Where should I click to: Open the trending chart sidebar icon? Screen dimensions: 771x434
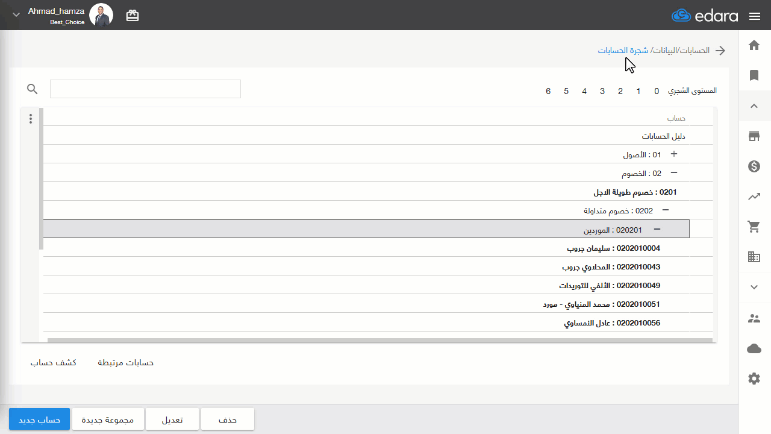point(754,197)
